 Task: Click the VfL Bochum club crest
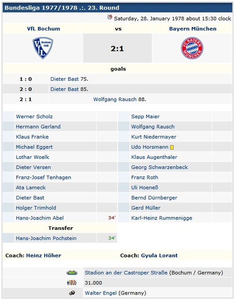coord(43,48)
